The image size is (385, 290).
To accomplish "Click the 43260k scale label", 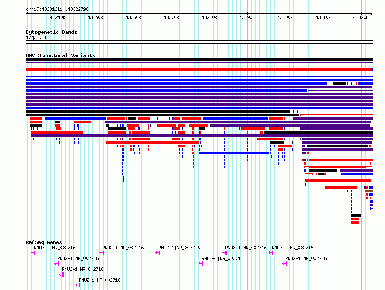I will point(133,17).
